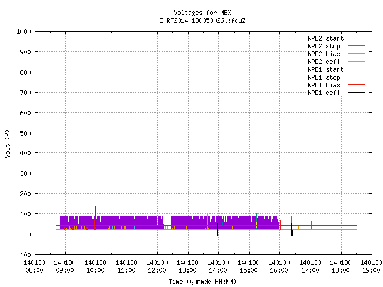Click the "08:00" x-axis time label

point(35,271)
